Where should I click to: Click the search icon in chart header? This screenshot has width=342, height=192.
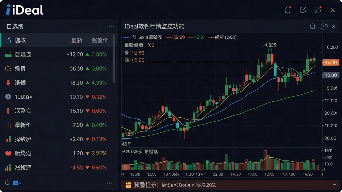313,27
